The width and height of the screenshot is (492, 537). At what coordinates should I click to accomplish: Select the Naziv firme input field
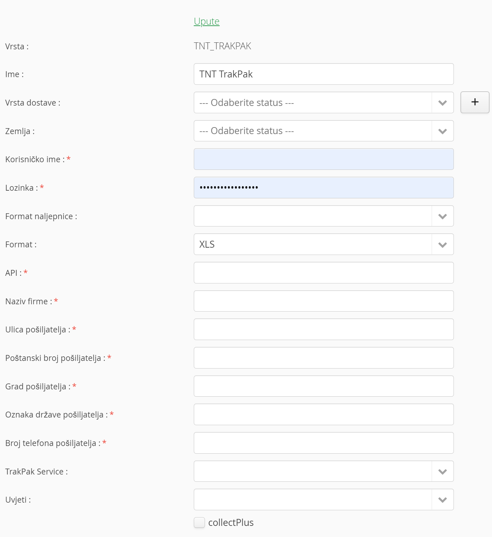click(x=323, y=301)
